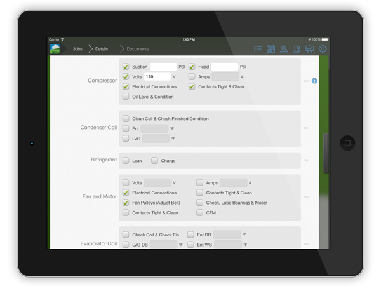
Task: Check the LVG DB checkbox
Action: (x=126, y=244)
